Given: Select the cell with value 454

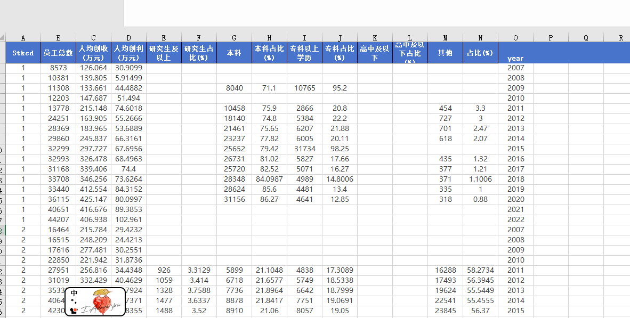Looking at the screenshot, I should (445, 109).
